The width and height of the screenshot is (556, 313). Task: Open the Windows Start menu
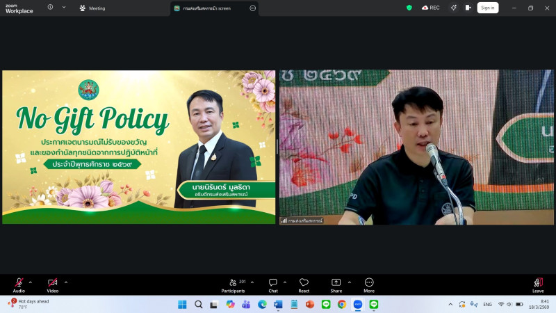pyautogui.click(x=182, y=304)
